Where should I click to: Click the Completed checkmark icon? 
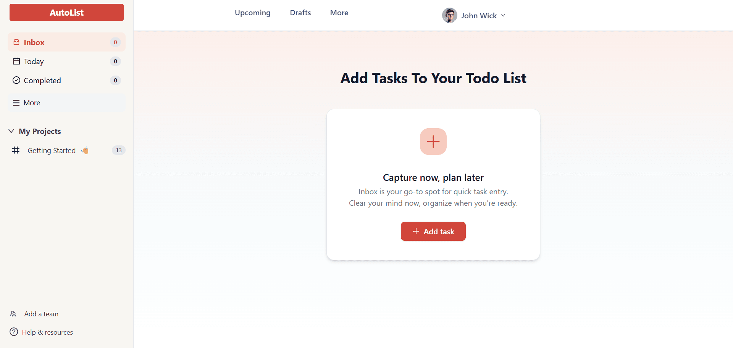pyautogui.click(x=16, y=80)
